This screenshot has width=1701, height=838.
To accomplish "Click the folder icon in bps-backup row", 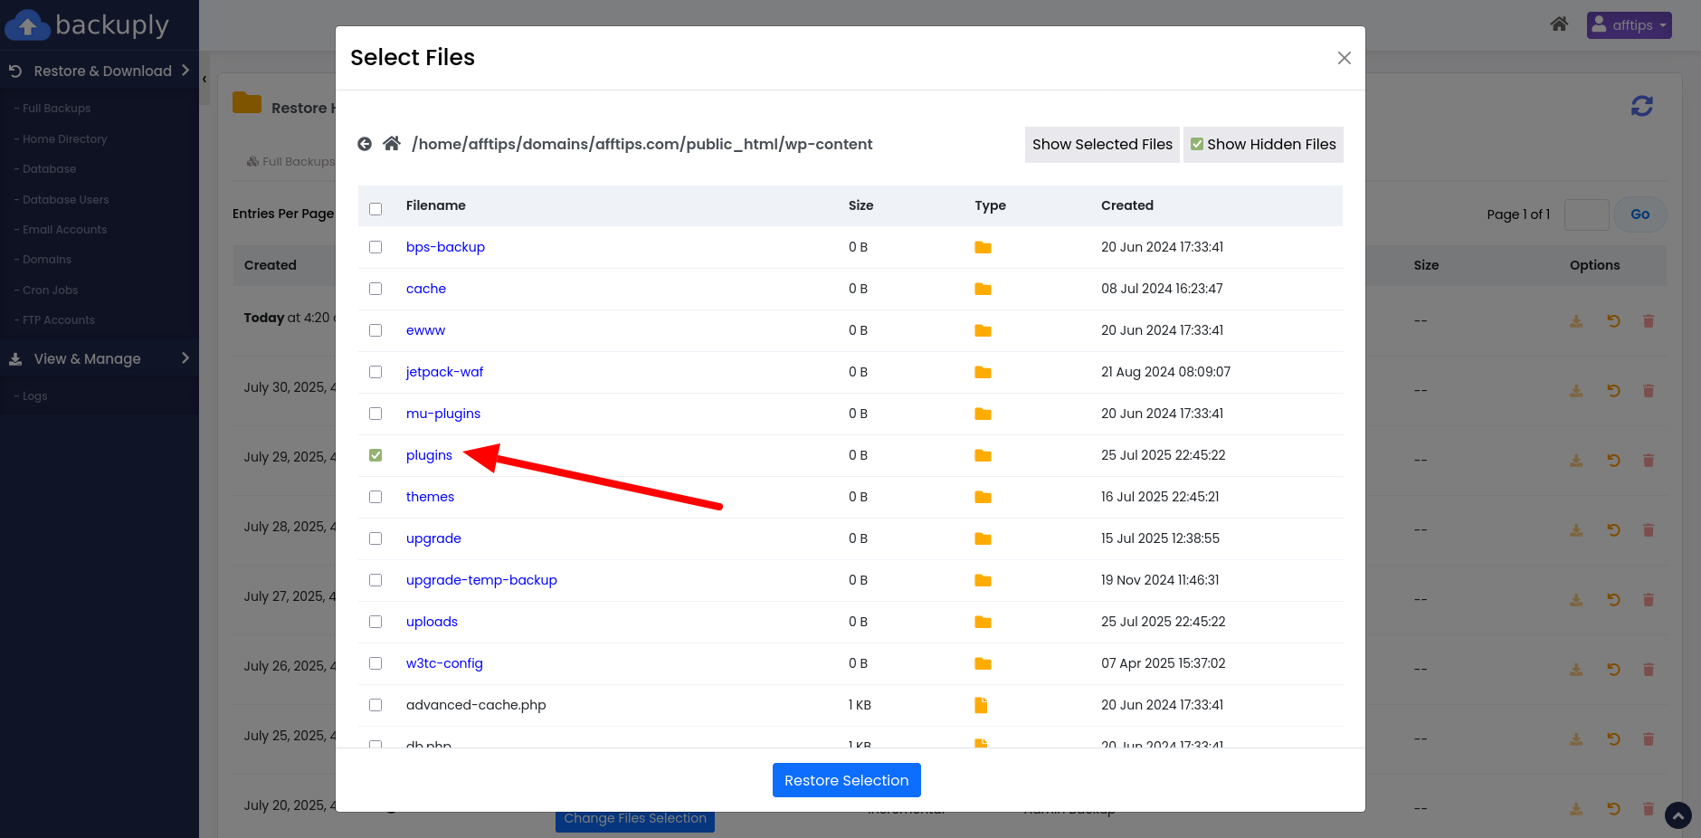I will 983,247.
